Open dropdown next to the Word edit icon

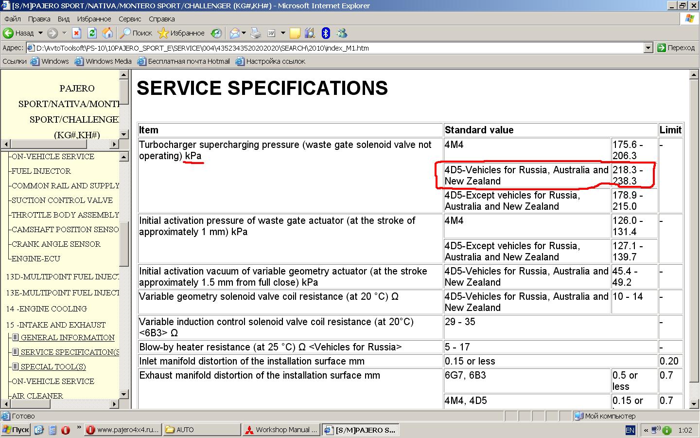(283, 33)
